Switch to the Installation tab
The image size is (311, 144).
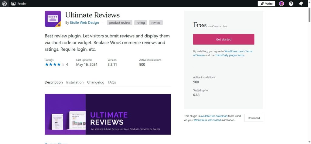[75, 82]
